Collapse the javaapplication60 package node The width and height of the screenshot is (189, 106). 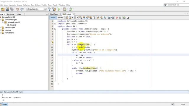[3, 22]
